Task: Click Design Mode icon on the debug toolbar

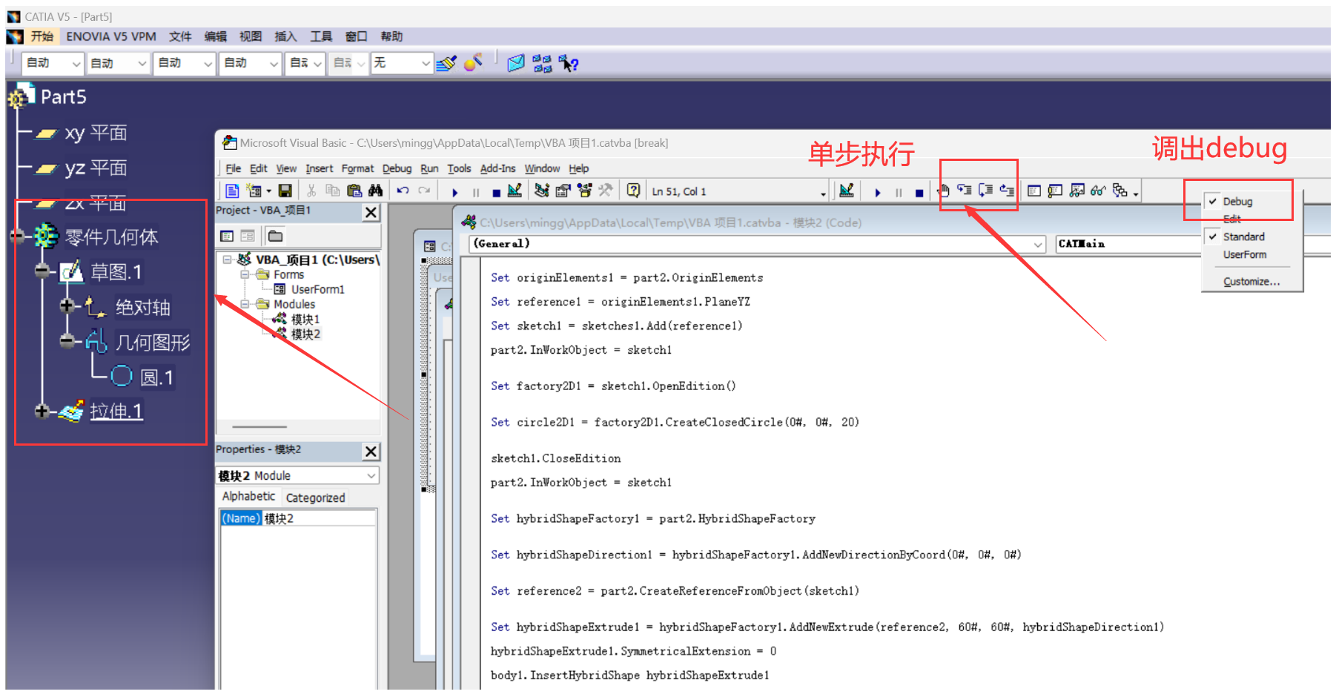Action: pos(847,191)
